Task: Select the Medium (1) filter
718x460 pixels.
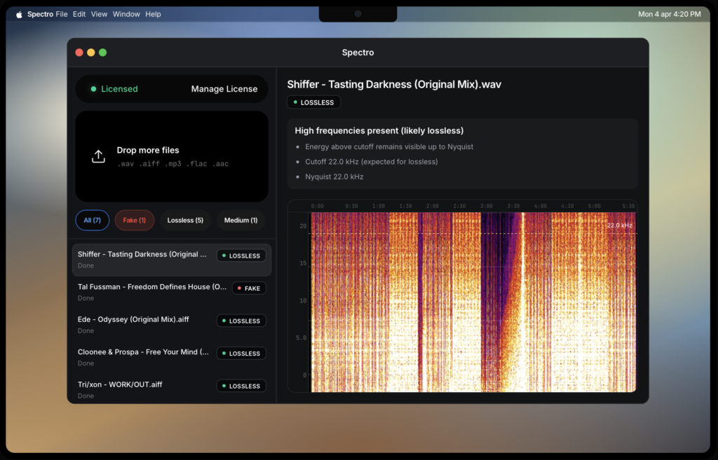Action: pos(241,220)
